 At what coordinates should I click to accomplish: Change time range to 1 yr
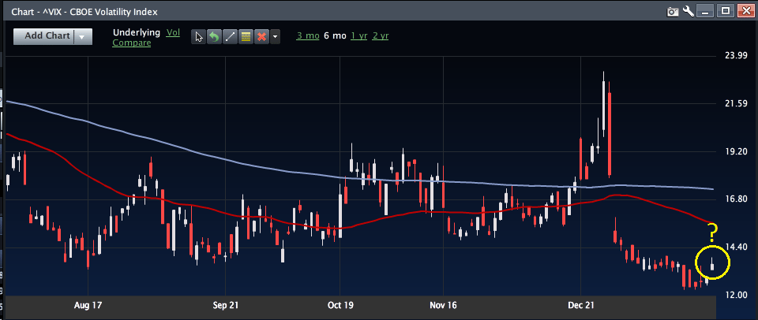(358, 36)
